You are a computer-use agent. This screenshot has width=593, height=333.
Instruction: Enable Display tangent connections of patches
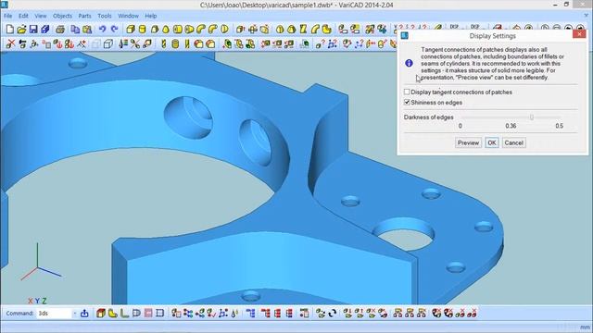point(407,92)
